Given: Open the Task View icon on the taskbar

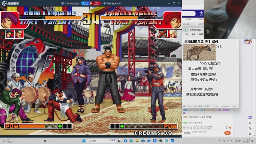Looking at the screenshot, I should [x=119, y=141].
